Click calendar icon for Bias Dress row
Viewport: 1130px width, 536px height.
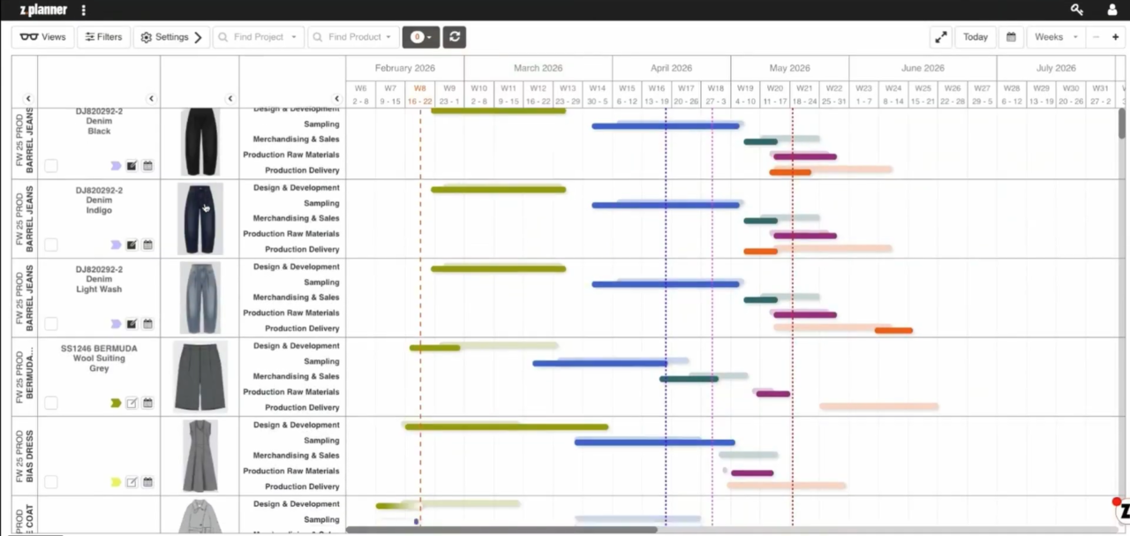148,482
